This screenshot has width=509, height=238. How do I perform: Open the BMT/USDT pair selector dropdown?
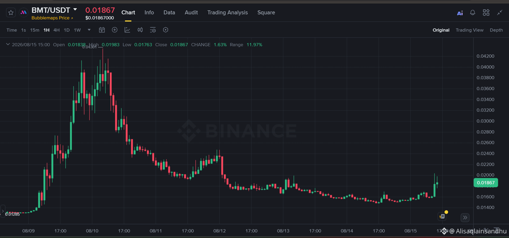[75, 10]
